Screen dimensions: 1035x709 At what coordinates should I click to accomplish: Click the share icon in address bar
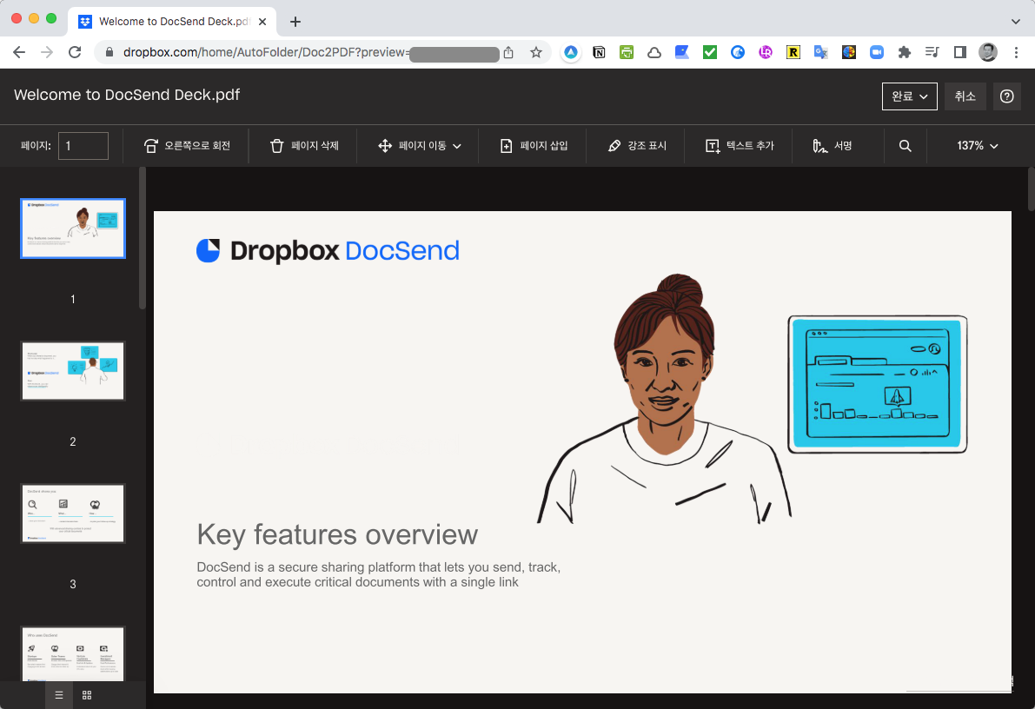click(508, 52)
